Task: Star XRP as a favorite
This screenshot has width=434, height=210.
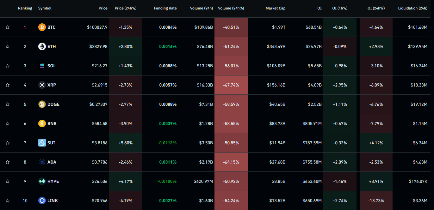Action: click(8, 85)
